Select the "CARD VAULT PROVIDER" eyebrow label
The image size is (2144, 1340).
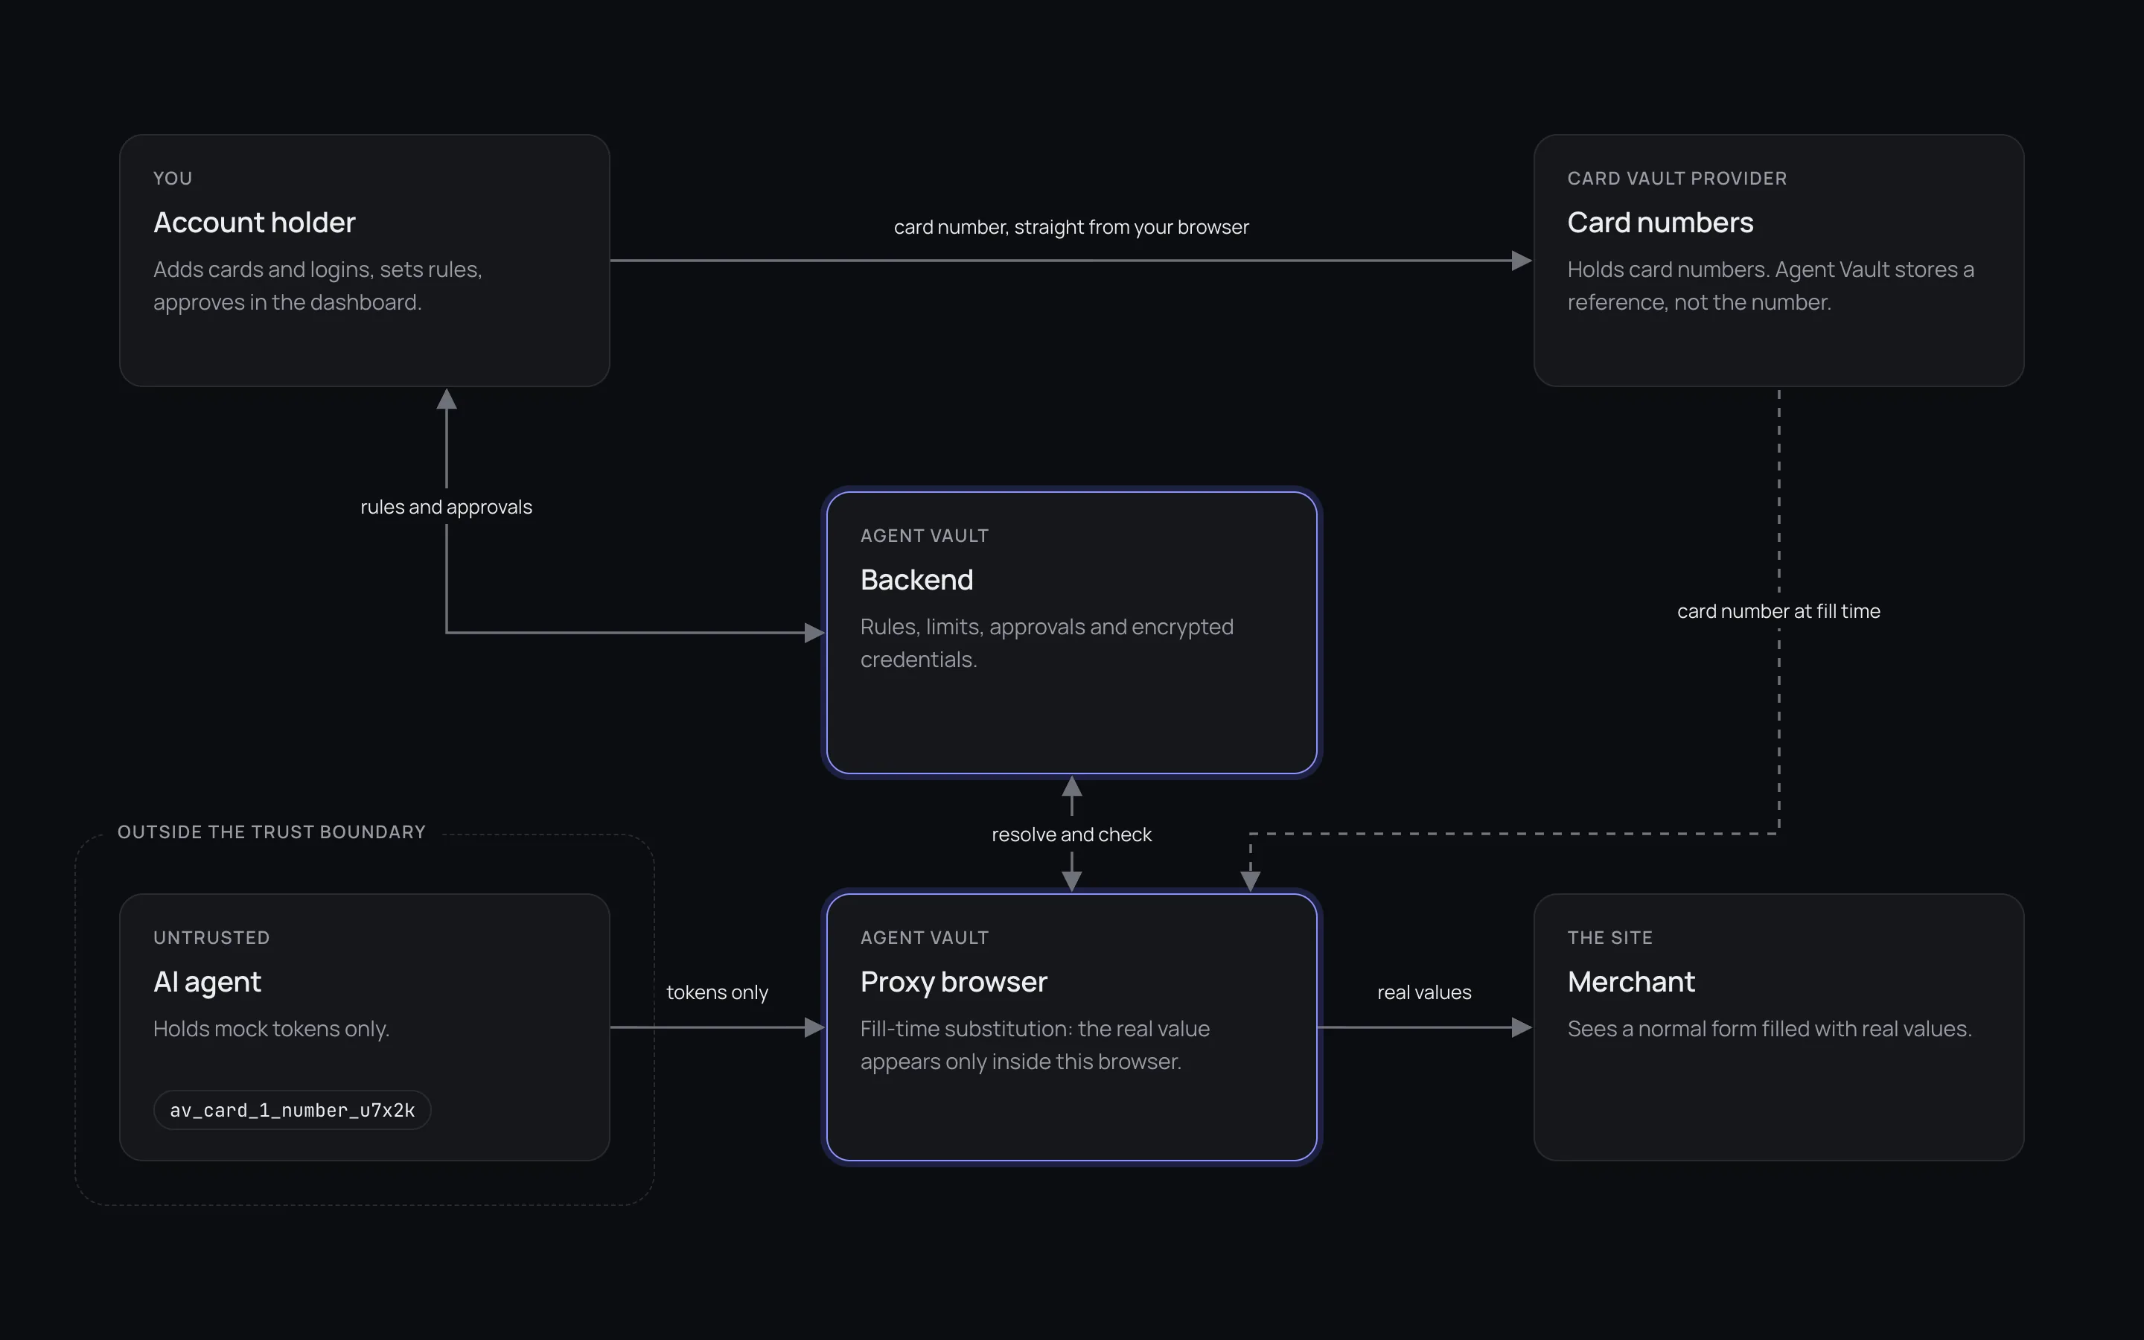tap(1676, 178)
